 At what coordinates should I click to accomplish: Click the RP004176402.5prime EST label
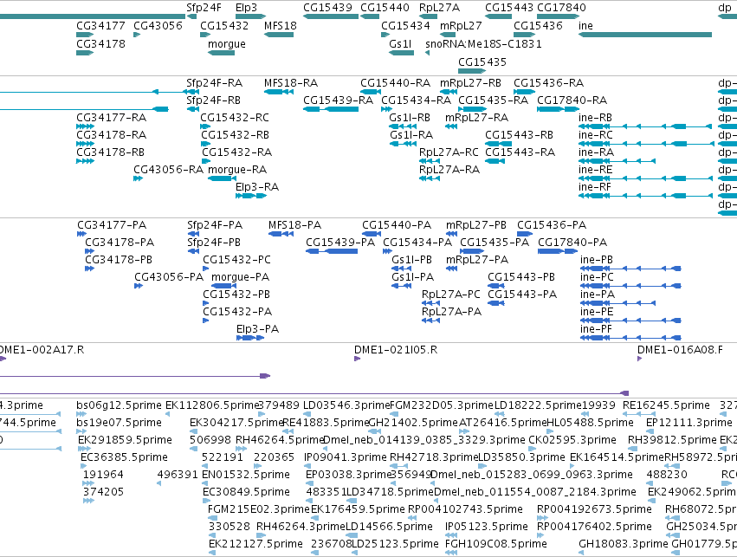pyautogui.click(x=595, y=527)
